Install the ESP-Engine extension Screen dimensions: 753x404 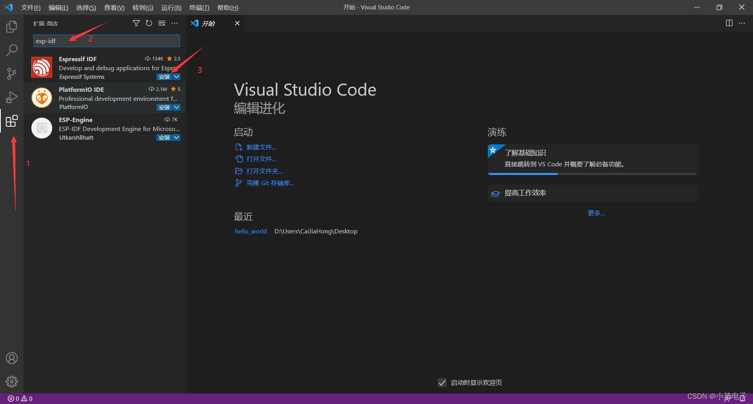(x=164, y=137)
